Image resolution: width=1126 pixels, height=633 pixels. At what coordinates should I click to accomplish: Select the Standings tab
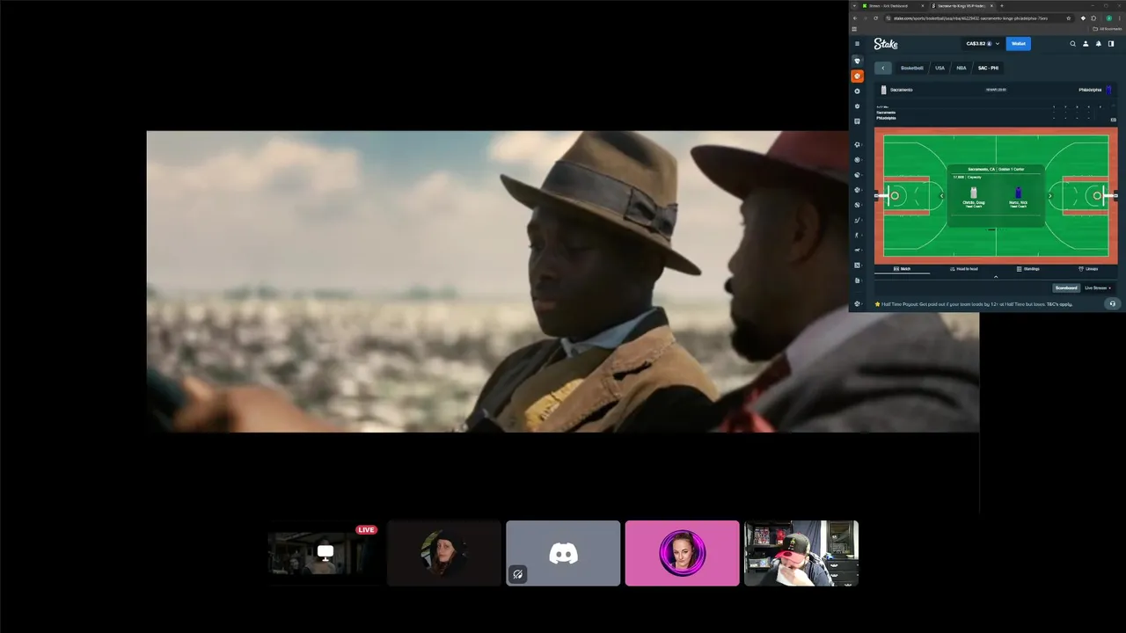1028,269
